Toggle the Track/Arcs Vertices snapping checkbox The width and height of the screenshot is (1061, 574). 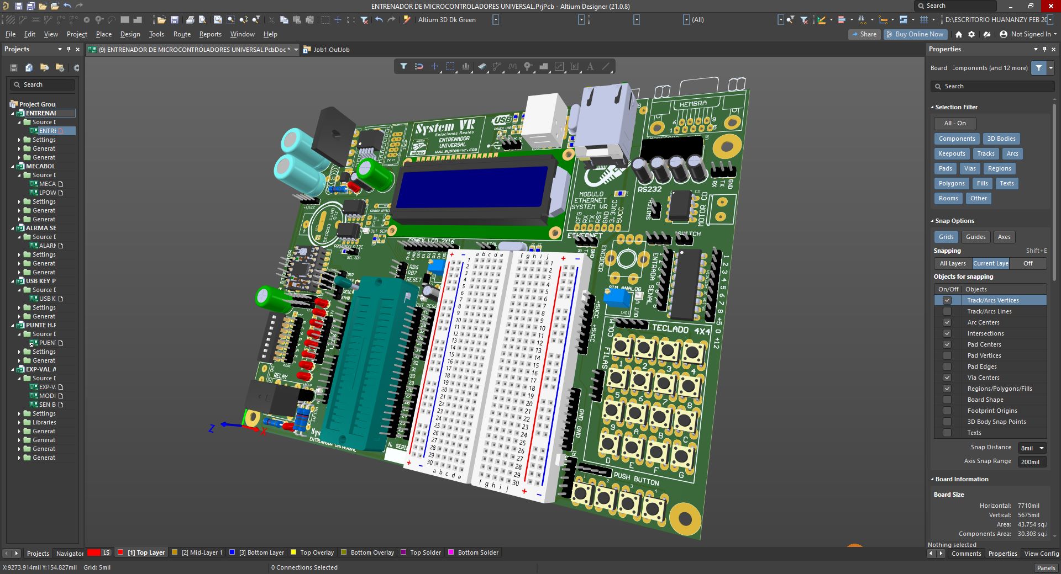pos(947,300)
